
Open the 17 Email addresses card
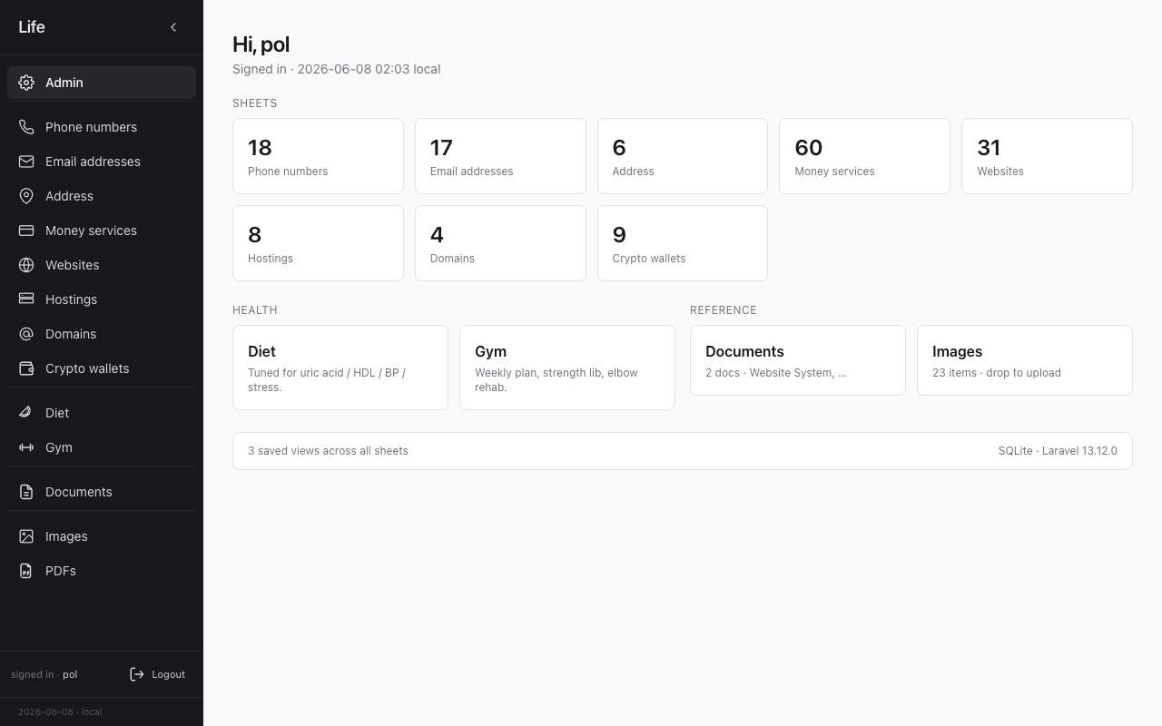click(x=500, y=156)
